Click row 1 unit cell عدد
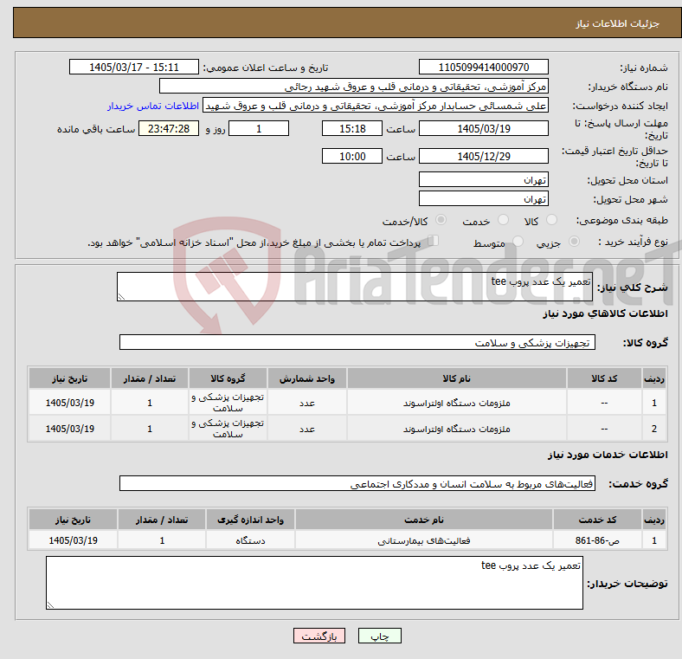682x659 pixels. click(x=307, y=403)
